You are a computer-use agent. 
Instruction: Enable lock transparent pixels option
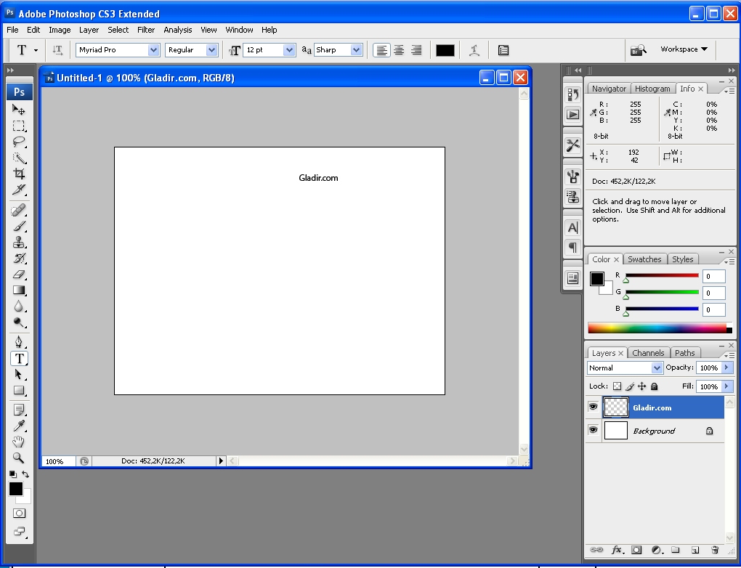pos(617,387)
